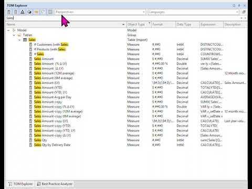Click into the Sales search field
252x189 pixels.
point(122,18)
